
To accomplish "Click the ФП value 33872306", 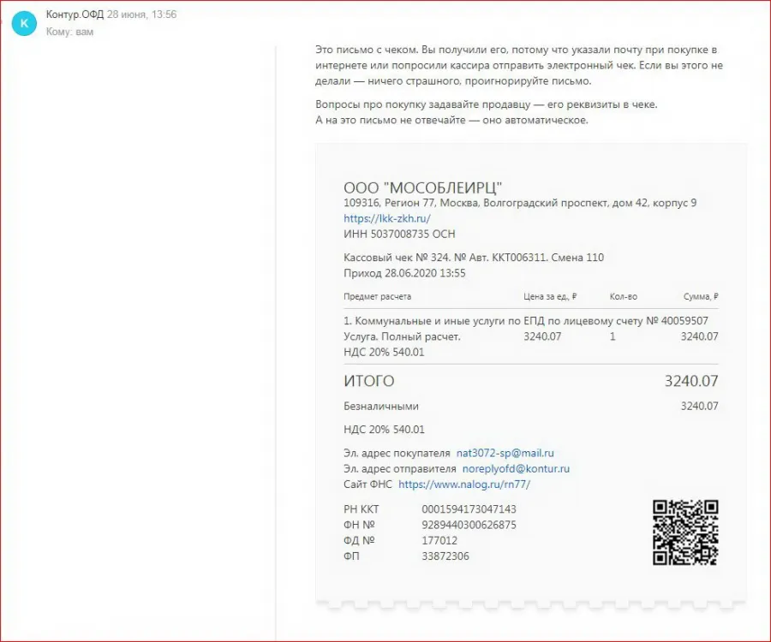I will coord(445,556).
